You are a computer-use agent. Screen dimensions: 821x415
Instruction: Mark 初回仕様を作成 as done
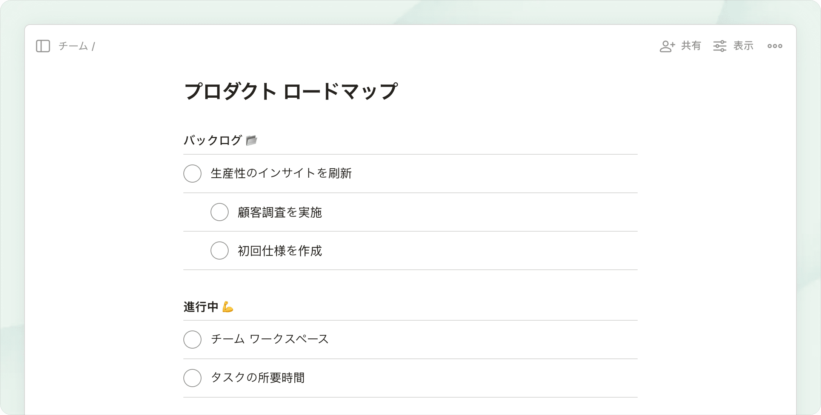[220, 251]
